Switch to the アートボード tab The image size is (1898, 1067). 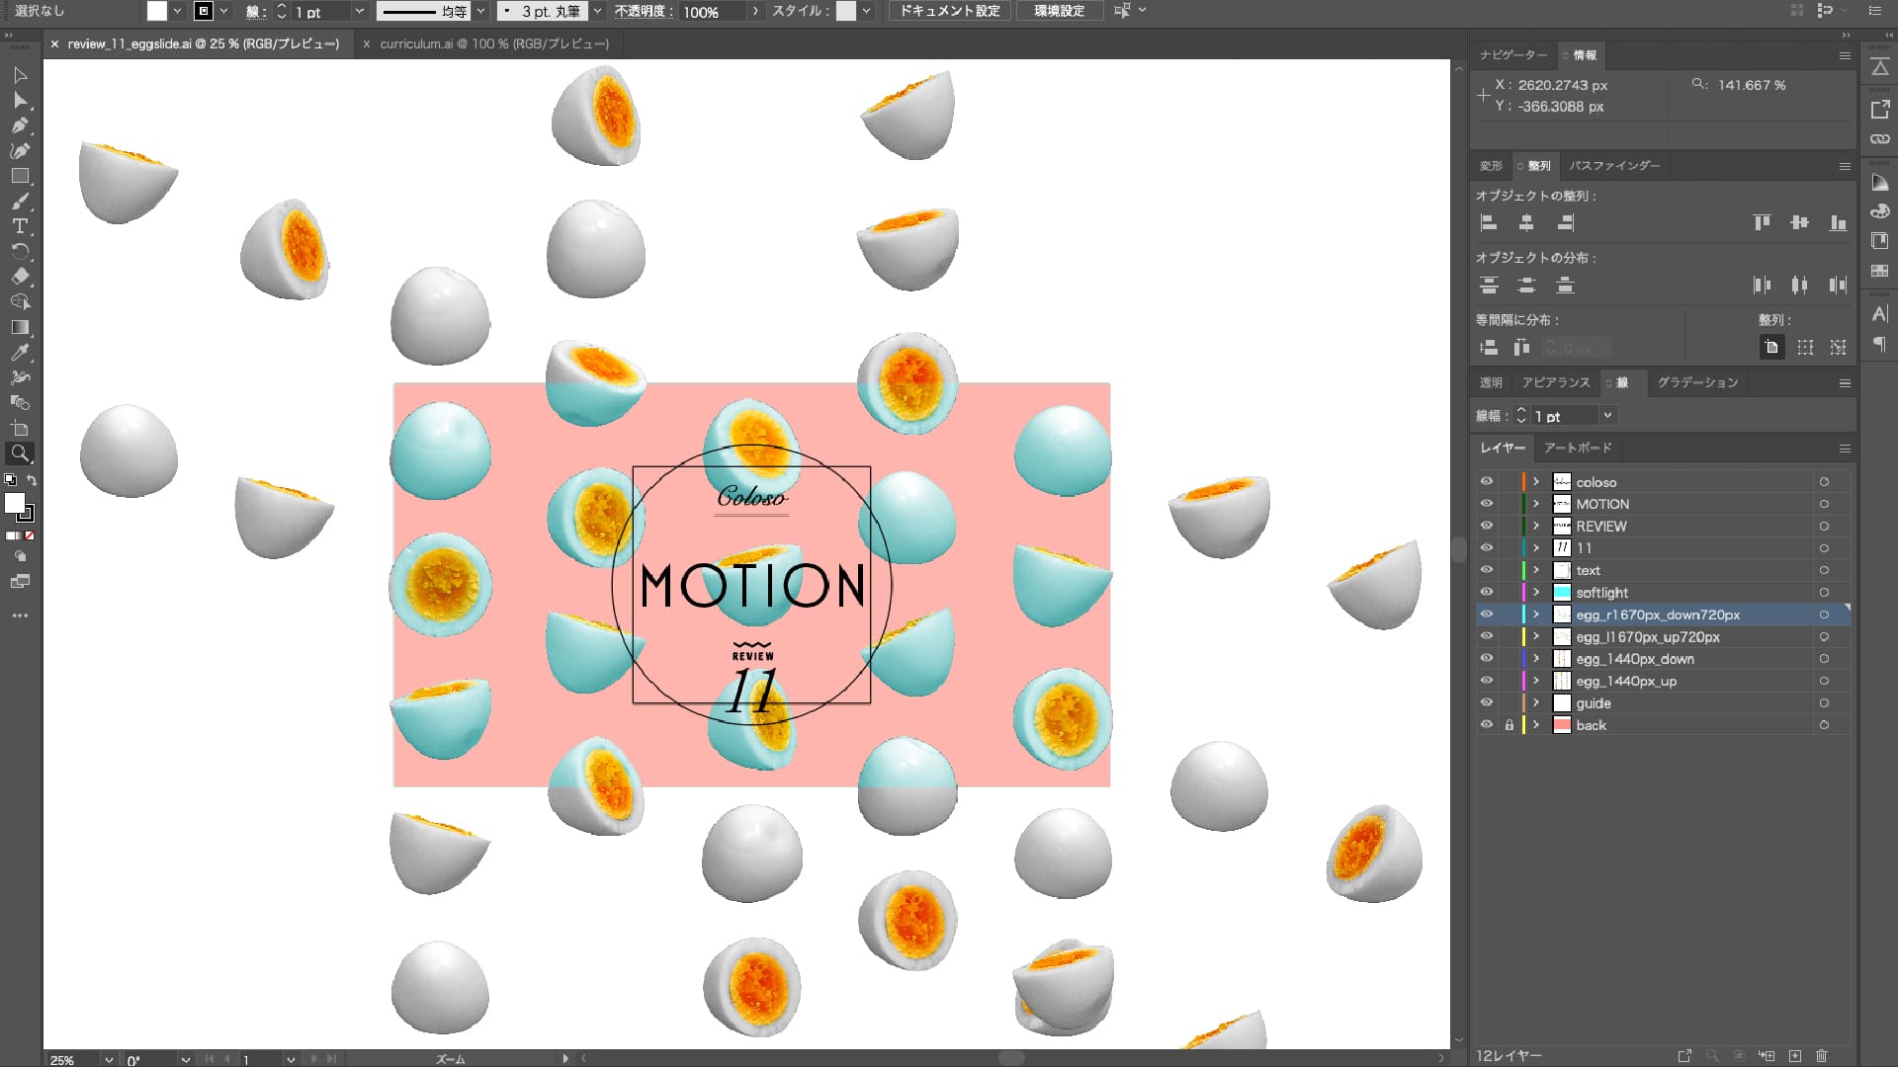(1578, 449)
